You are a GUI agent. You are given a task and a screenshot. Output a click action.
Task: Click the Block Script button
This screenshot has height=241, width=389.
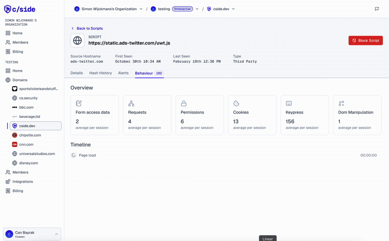coord(366,40)
